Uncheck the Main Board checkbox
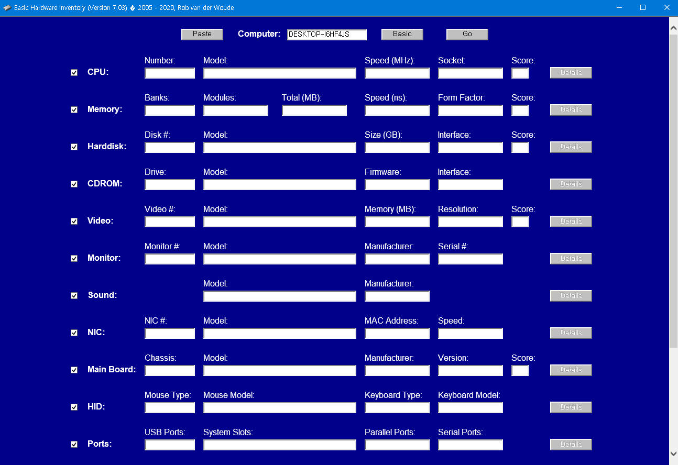678x465 pixels. (x=74, y=370)
